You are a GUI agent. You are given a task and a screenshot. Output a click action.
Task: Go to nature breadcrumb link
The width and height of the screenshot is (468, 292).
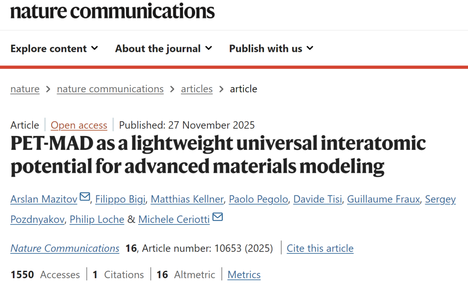click(x=25, y=89)
